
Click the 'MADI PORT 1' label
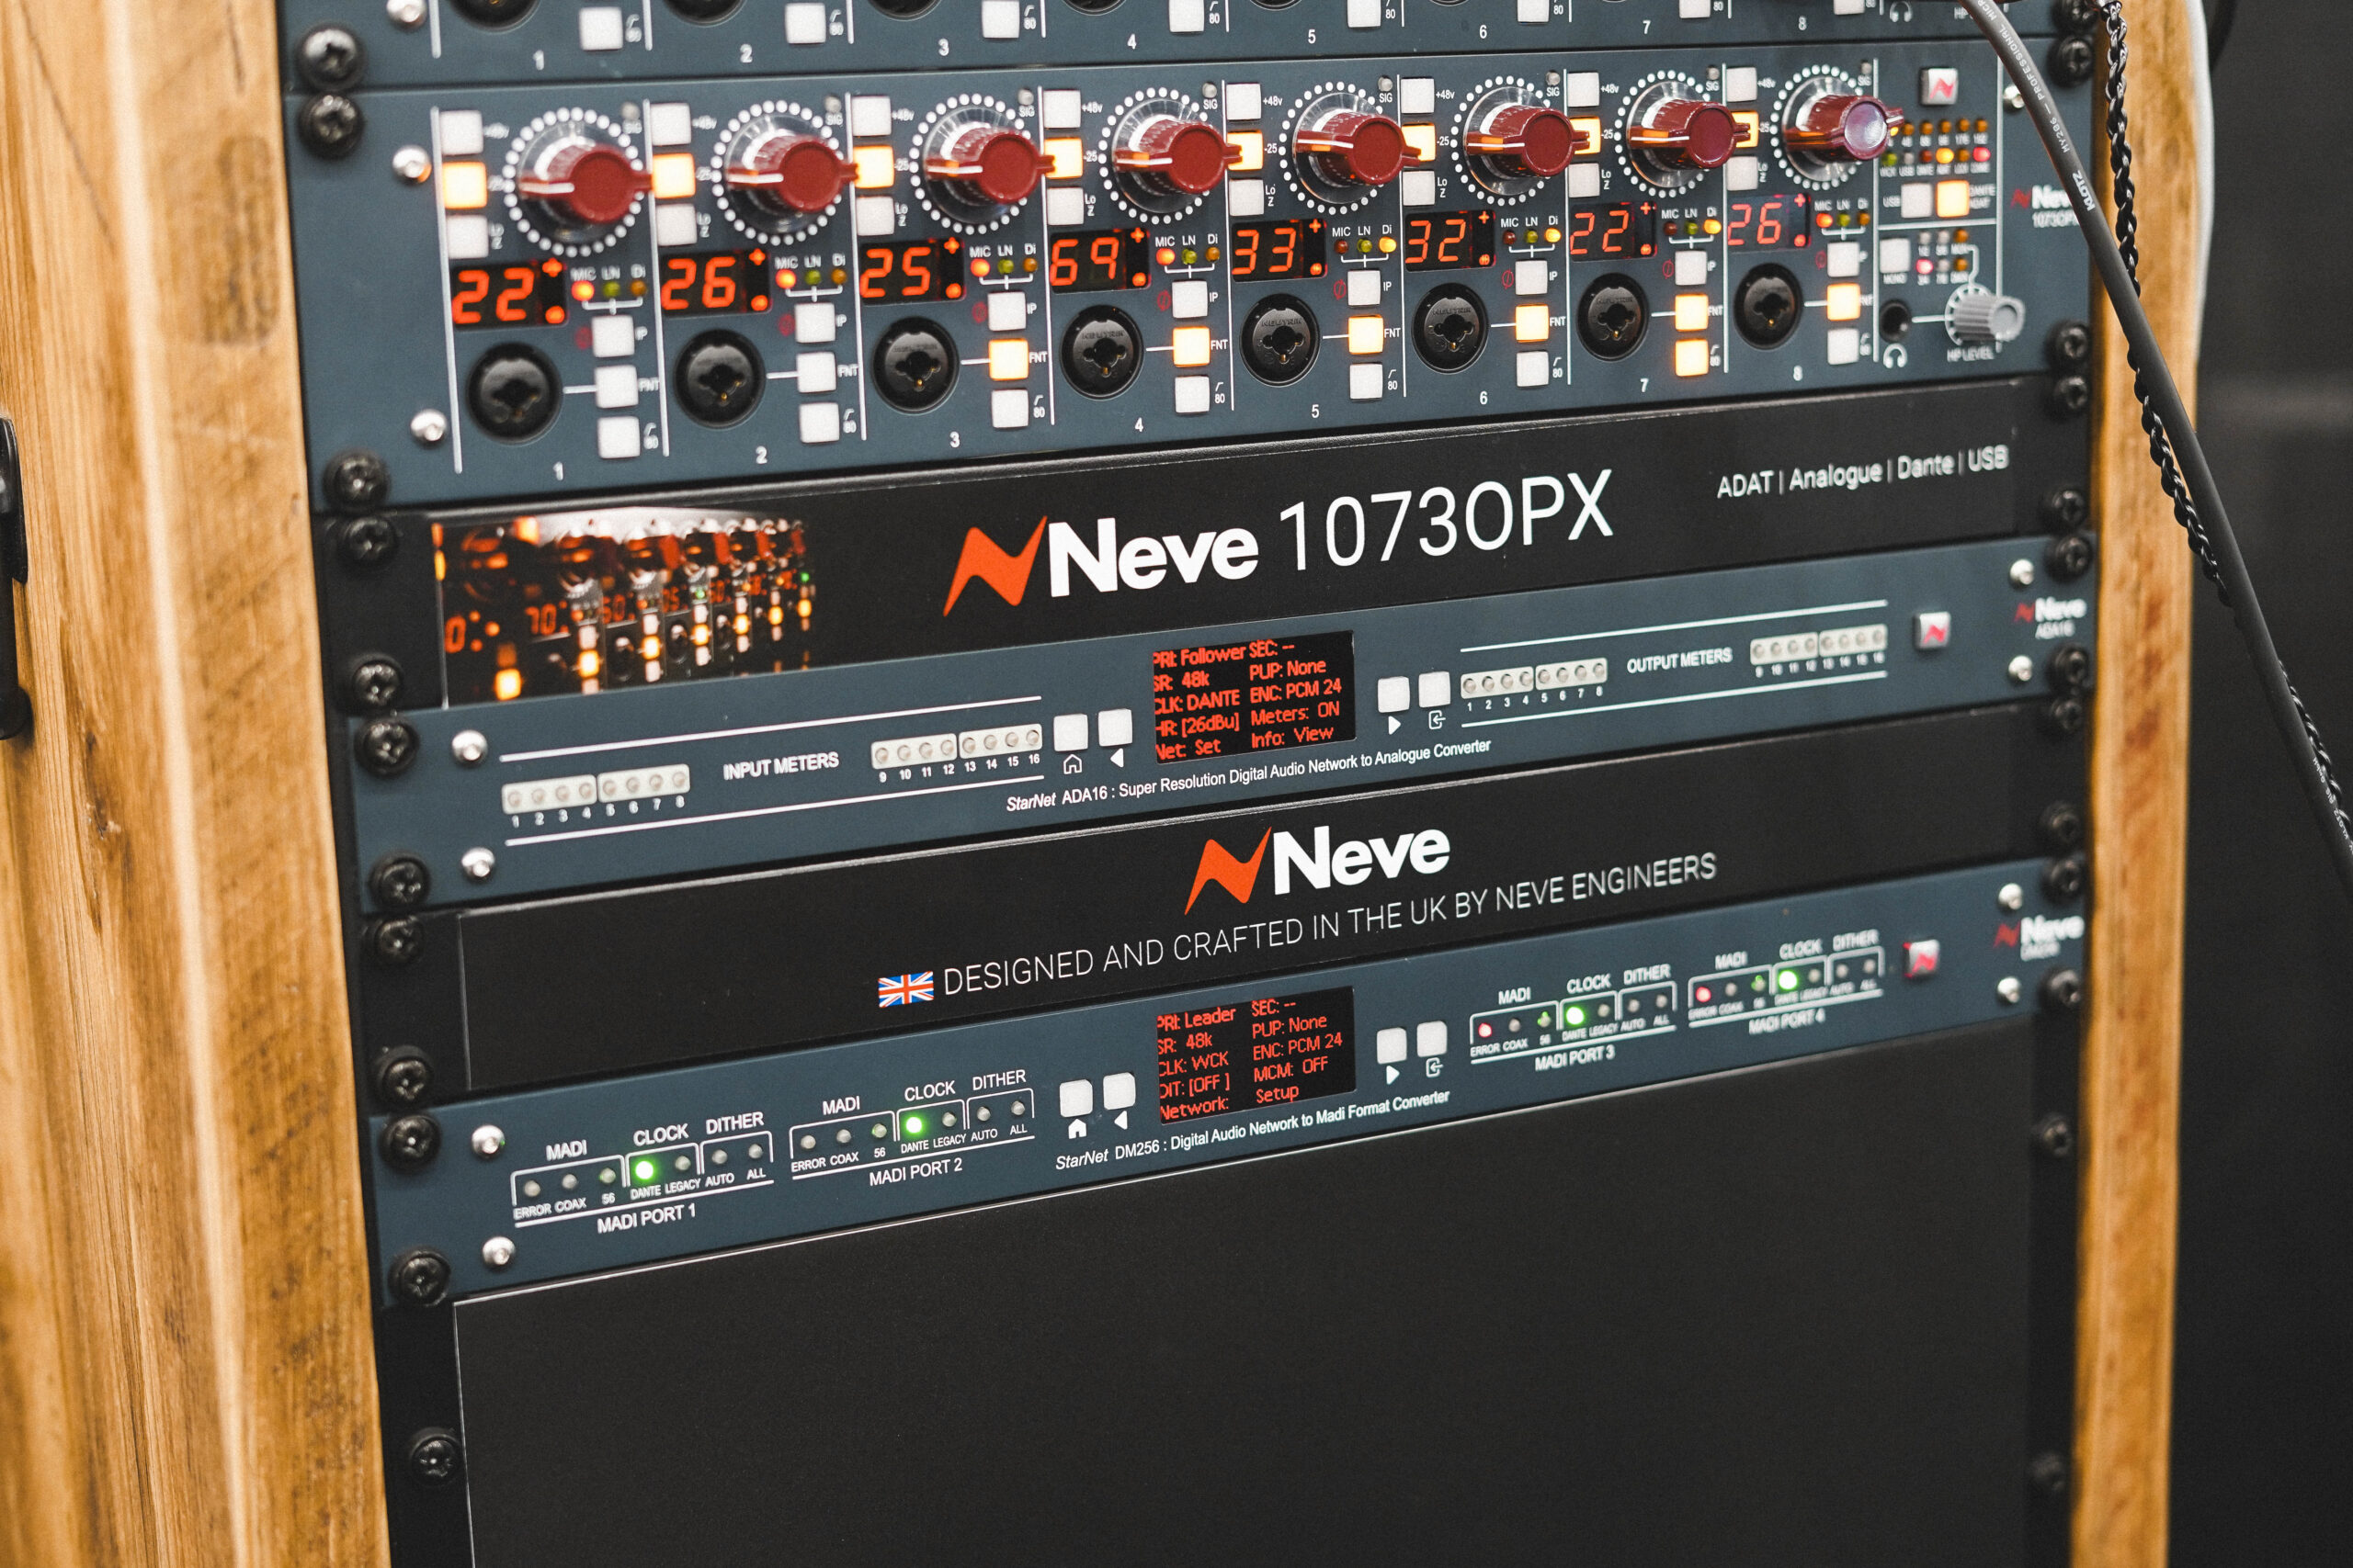[x=645, y=1217]
